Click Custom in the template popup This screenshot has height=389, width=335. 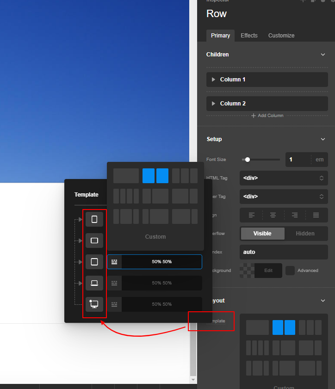pos(155,237)
